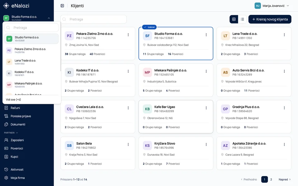Collapse the sidebar panel icon

click(x=62, y=6)
